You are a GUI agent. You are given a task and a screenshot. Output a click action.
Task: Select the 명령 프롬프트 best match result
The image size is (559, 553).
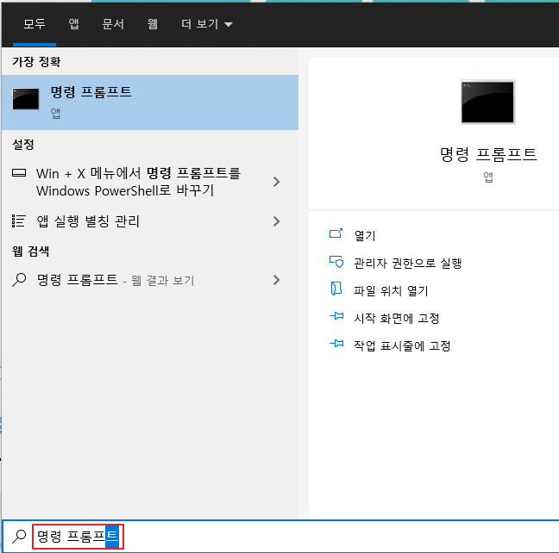point(150,103)
